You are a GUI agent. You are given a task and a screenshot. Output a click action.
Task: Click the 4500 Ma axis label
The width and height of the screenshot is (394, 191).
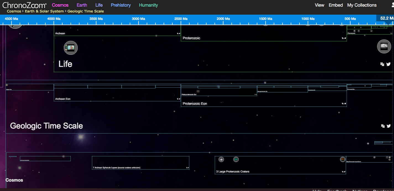click(12, 19)
